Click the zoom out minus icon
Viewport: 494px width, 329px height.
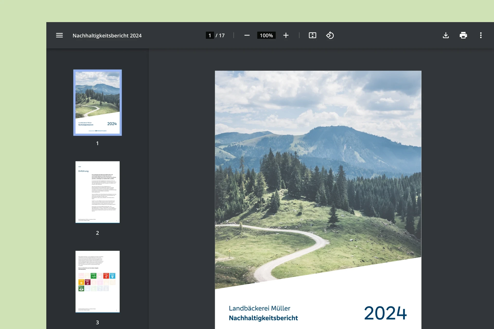(247, 35)
